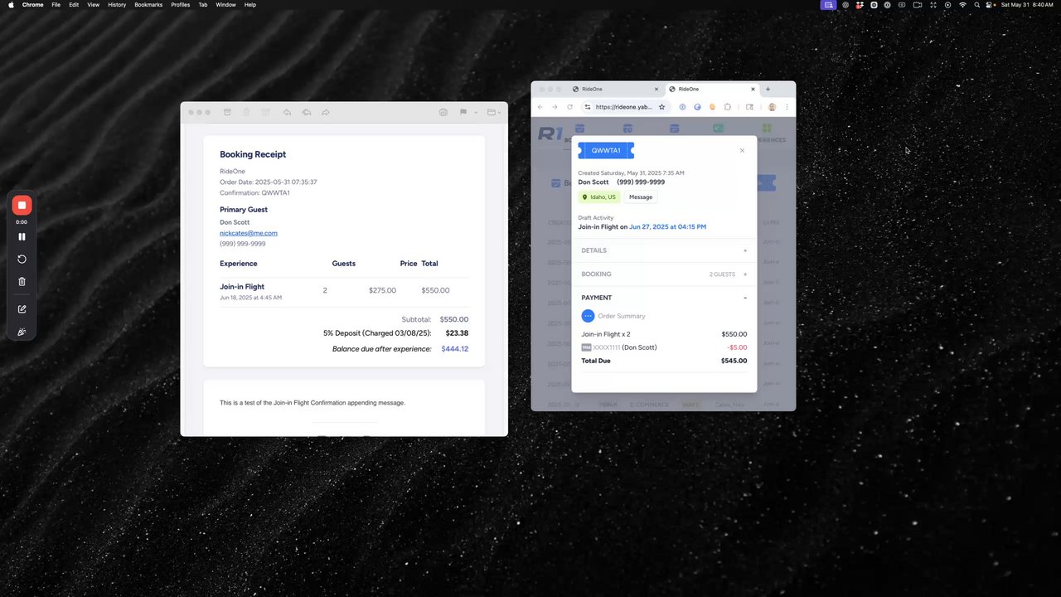The width and height of the screenshot is (1061, 597).
Task: Click the Idaho, US location tag
Action: point(598,197)
